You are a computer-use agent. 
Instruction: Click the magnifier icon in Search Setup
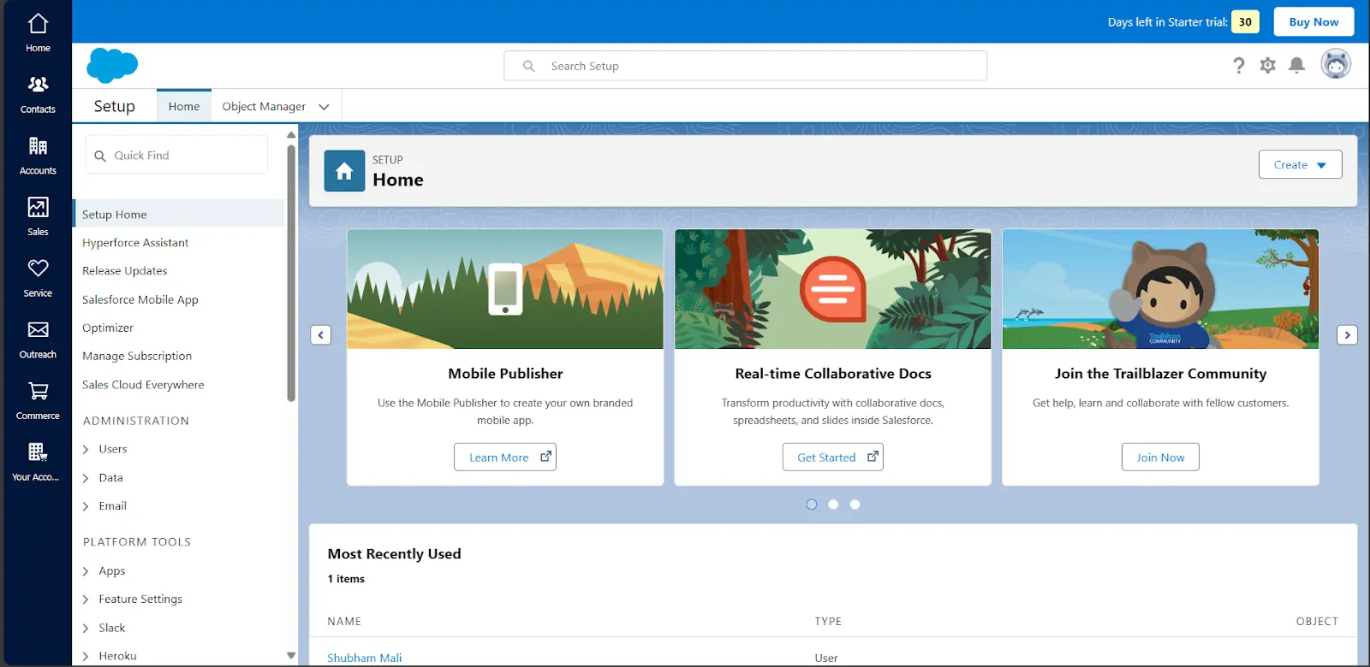click(529, 66)
